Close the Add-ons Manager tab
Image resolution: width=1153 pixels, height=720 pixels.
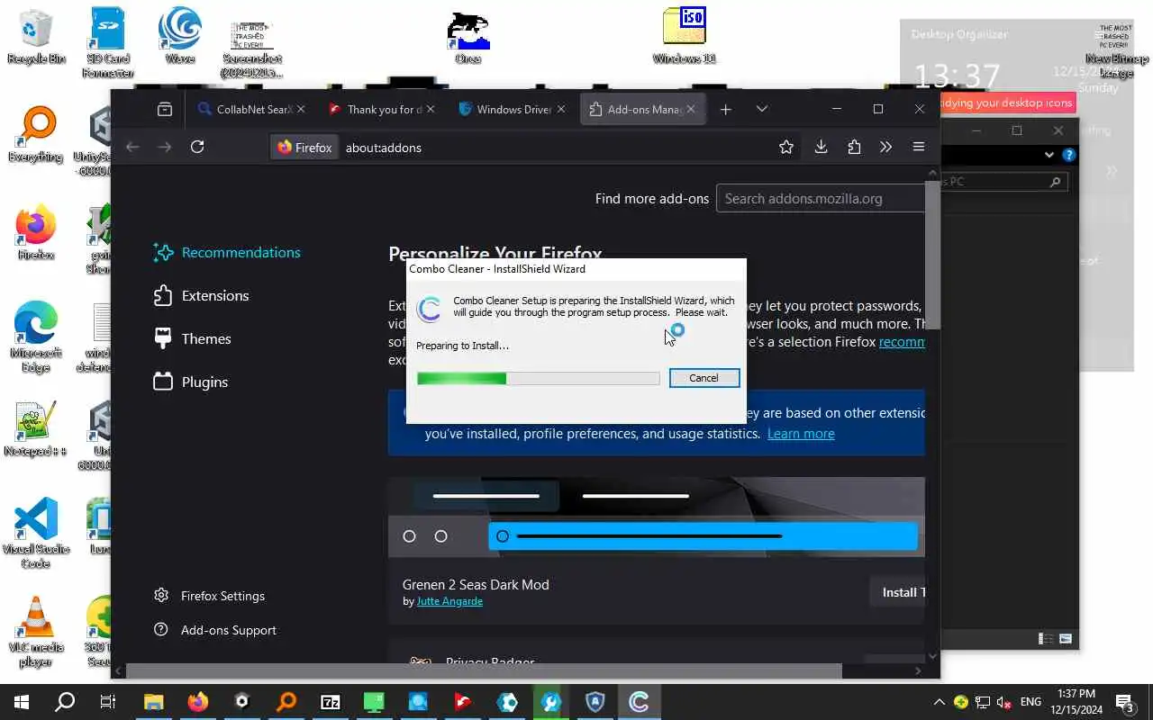(x=691, y=109)
